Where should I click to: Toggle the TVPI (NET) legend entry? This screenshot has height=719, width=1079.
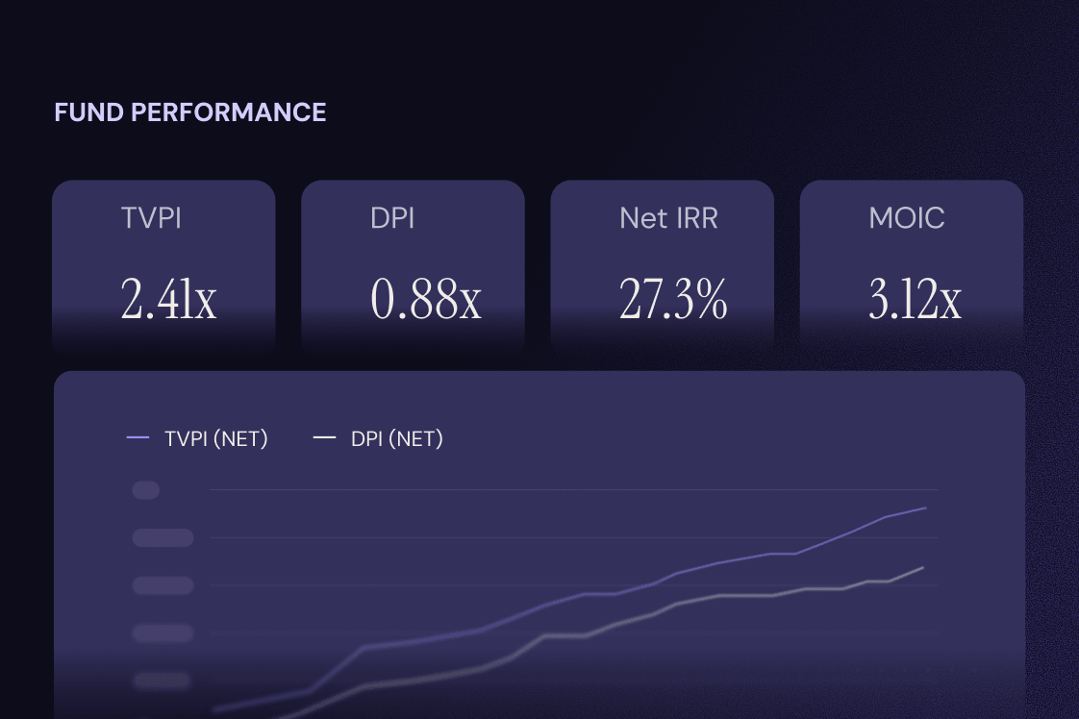coord(197,438)
